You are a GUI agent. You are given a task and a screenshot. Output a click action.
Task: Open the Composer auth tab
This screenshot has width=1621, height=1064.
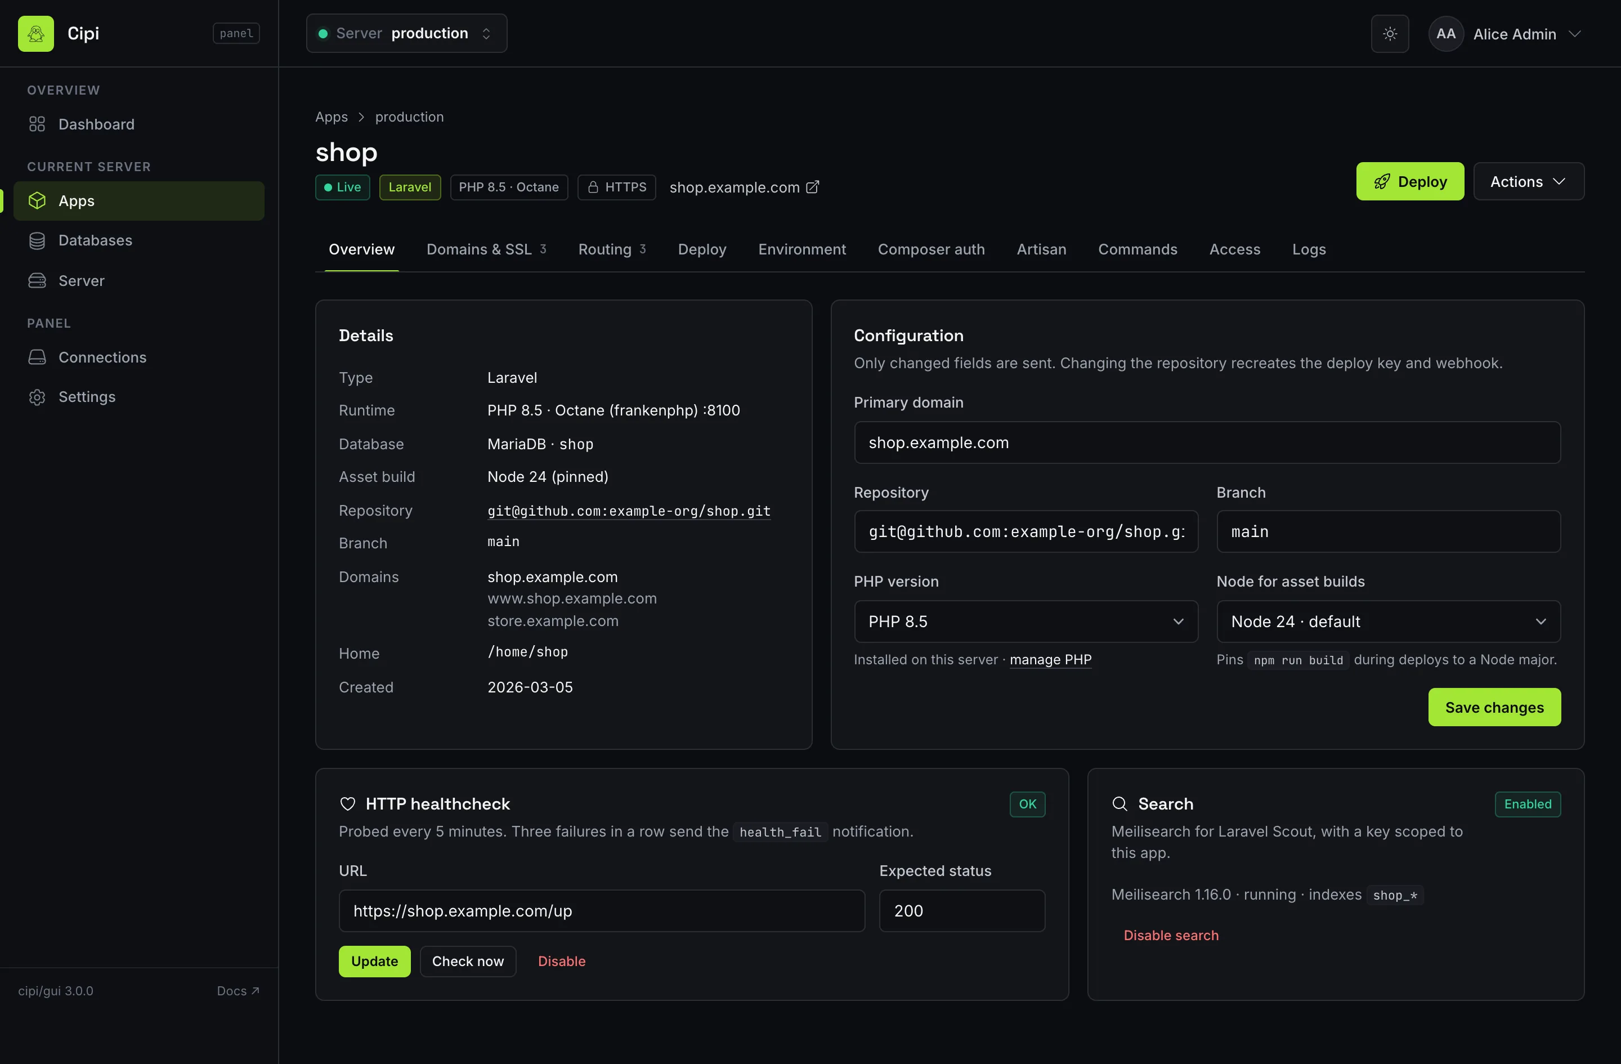(931, 249)
